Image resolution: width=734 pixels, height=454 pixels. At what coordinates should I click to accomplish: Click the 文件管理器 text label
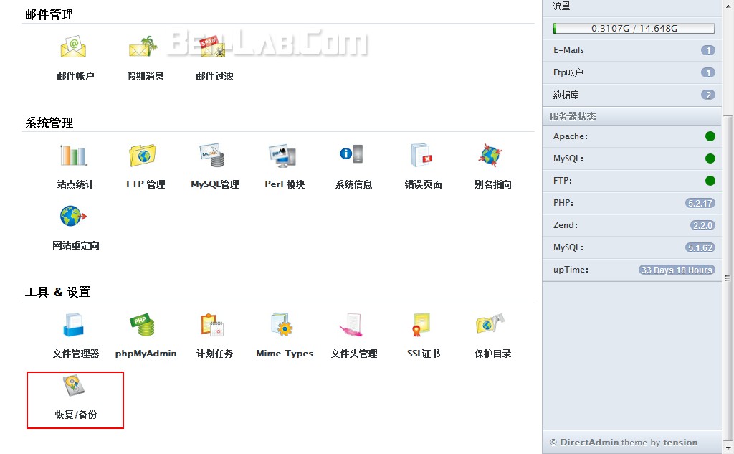pyautogui.click(x=76, y=354)
